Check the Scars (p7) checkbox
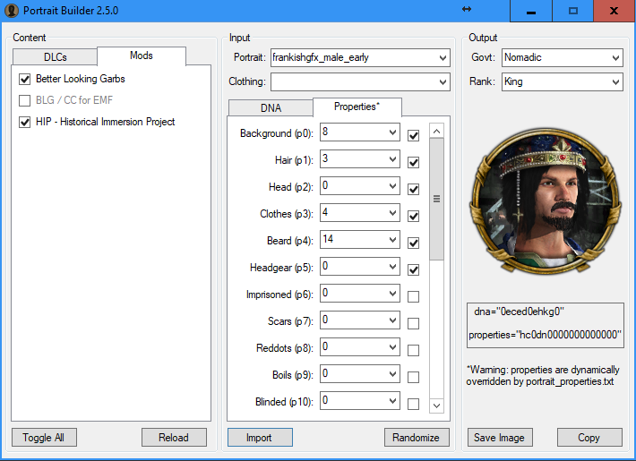636x461 pixels. (x=413, y=323)
